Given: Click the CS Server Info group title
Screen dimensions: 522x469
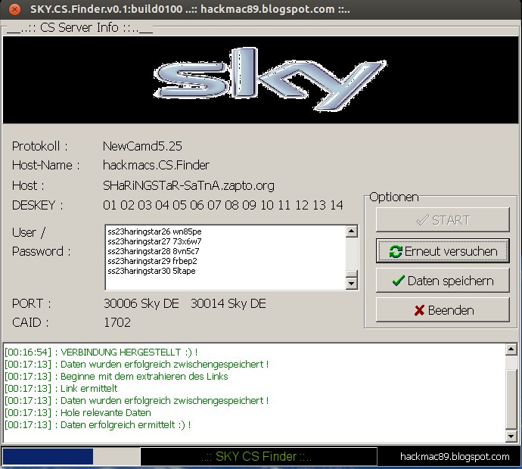Looking at the screenshot, I should [x=79, y=27].
